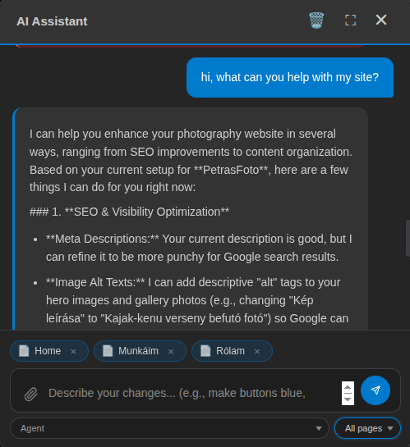Click the input up stepper arrow
Image resolution: width=410 pixels, height=447 pixels.
348,387
